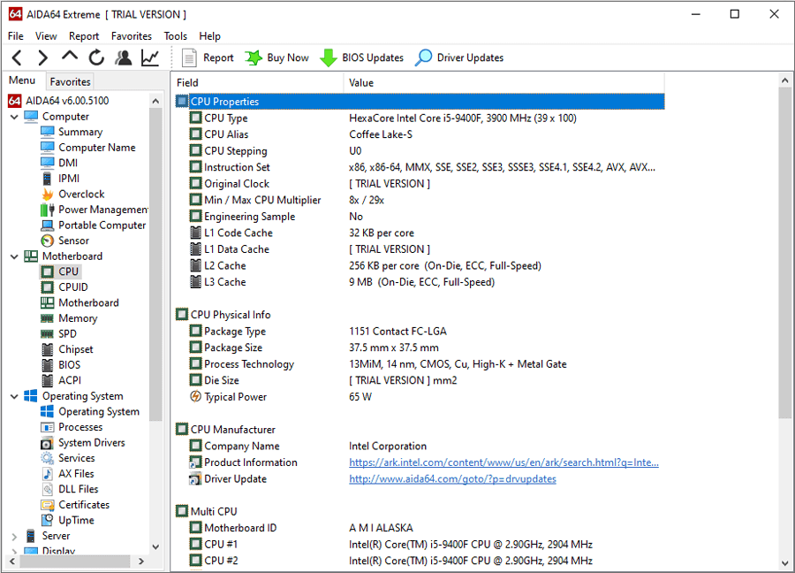Open the Intel ARK product information link
This screenshot has height=573, width=795.
503,462
